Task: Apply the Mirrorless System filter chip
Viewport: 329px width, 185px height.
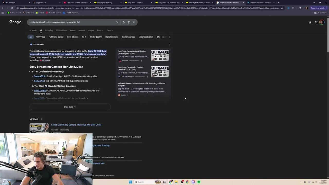Action: [146, 37]
